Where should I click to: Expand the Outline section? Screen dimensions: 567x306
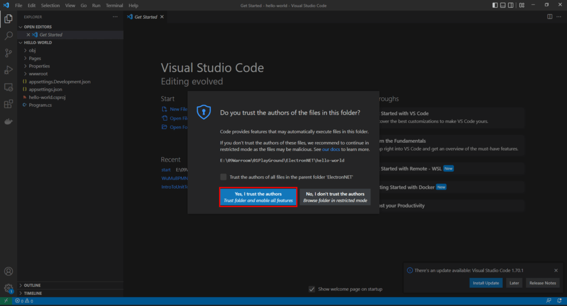tap(70, 285)
